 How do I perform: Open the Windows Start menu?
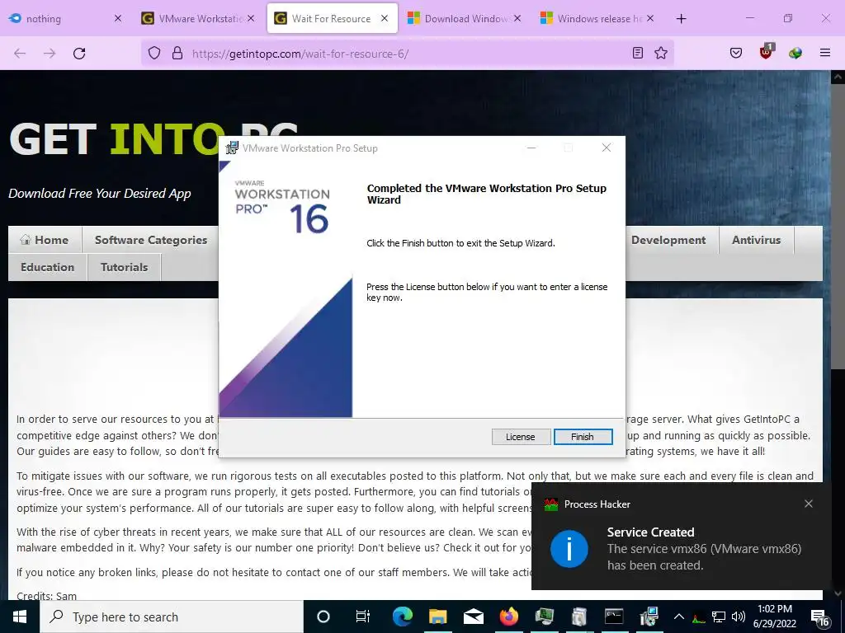[x=20, y=617]
